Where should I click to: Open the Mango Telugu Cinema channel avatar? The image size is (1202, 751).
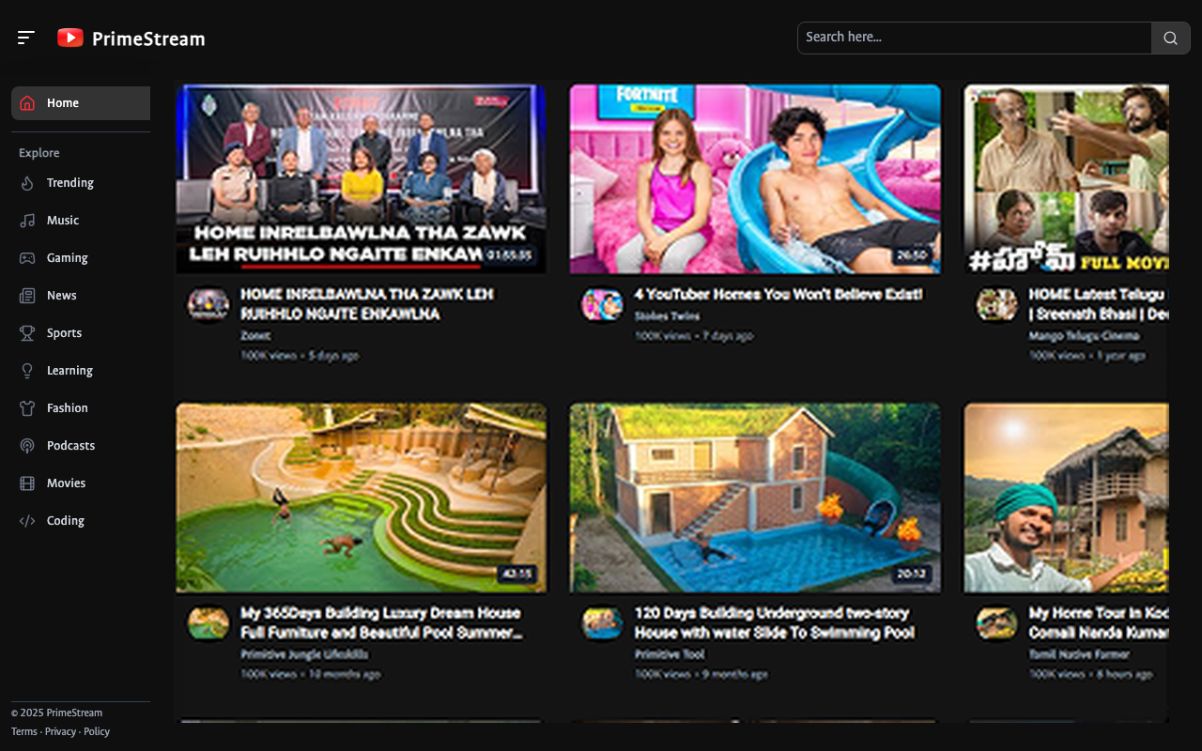(x=996, y=304)
